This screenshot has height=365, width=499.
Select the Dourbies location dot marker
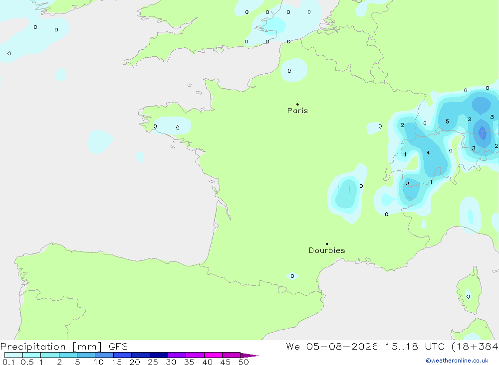click(x=327, y=244)
